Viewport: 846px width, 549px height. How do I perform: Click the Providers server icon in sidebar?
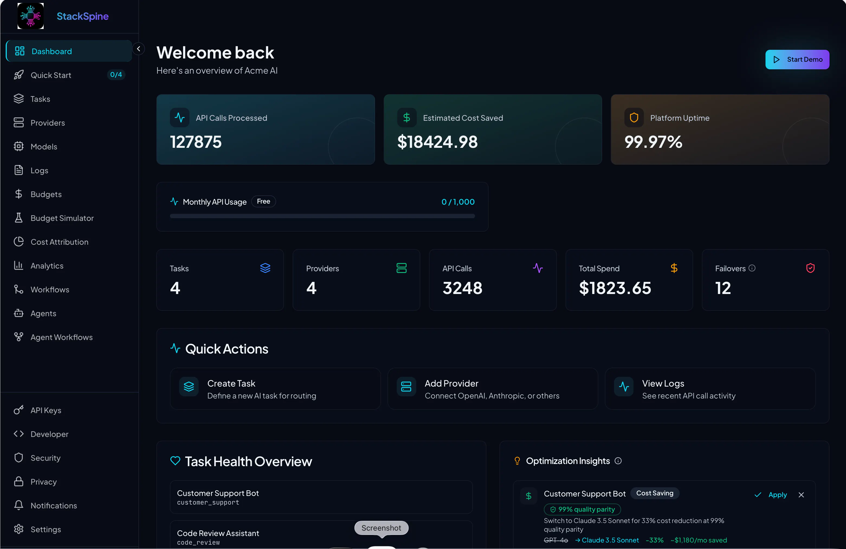pos(18,123)
